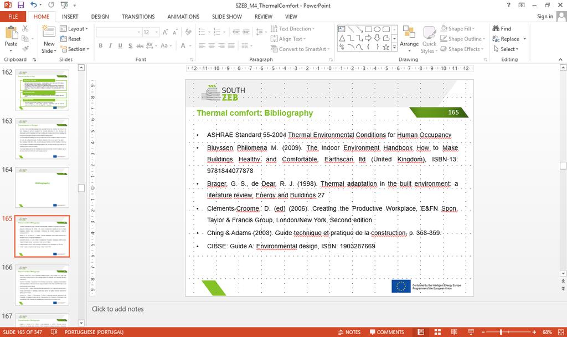Screen dimensions: 567x337
Task: Select the text box shape
Action: (342, 29)
